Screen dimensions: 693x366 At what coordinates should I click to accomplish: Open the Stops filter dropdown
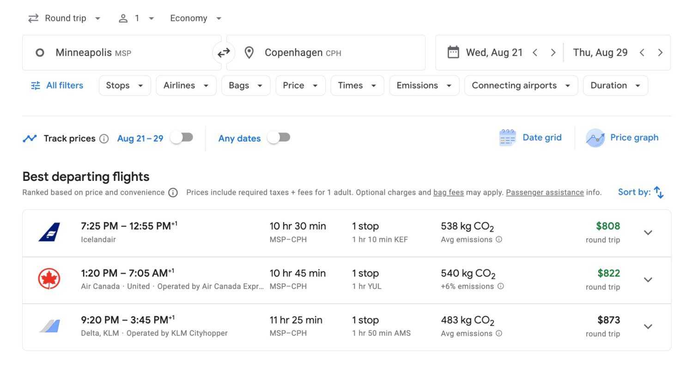124,85
